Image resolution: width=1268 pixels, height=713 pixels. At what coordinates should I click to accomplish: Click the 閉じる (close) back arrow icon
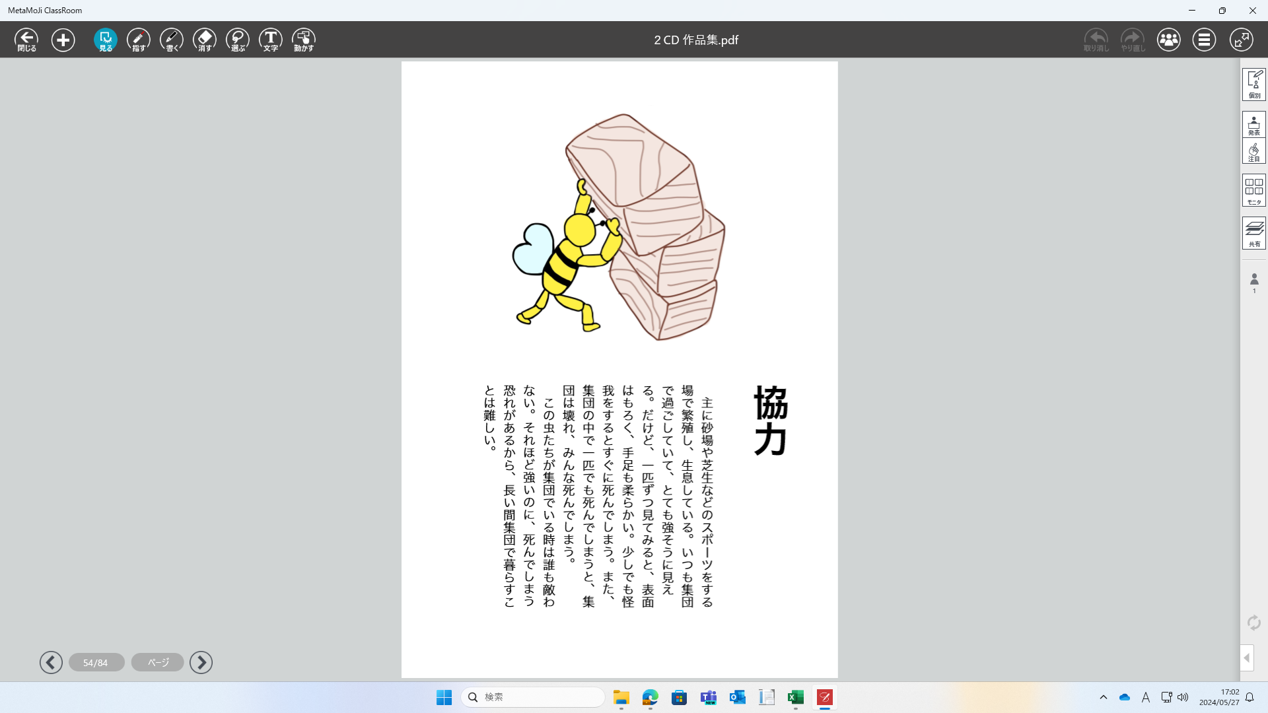click(26, 40)
